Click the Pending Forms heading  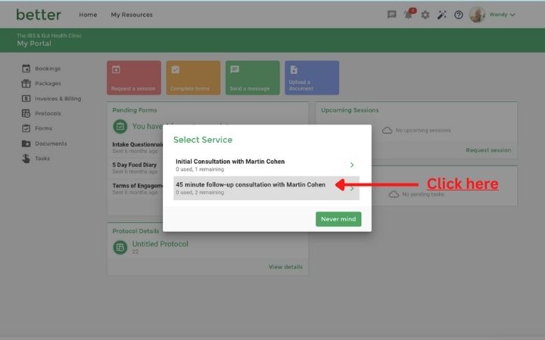[x=135, y=110]
